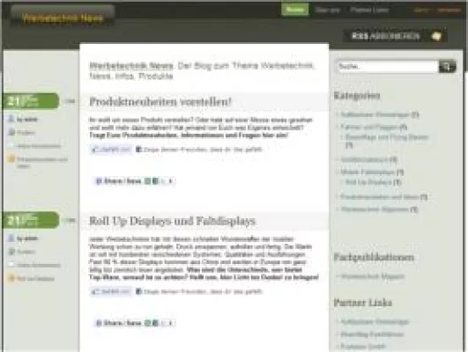The width and height of the screenshot is (468, 352).
Task: Click by admin link beside Produktneuheiten post
Action: [26, 119]
